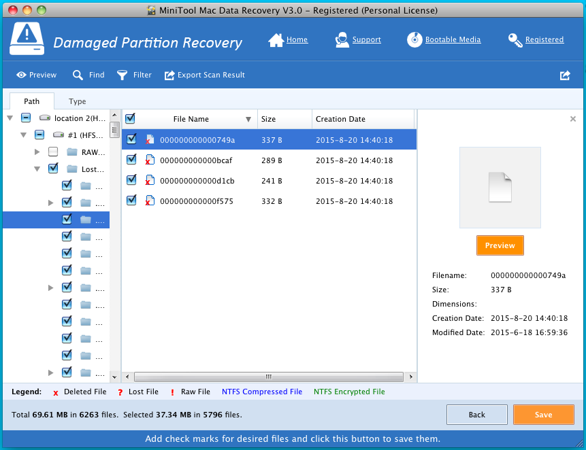The height and width of the screenshot is (450, 586).
Task: Click the horizontal scrollbar left arrow
Action: click(127, 377)
